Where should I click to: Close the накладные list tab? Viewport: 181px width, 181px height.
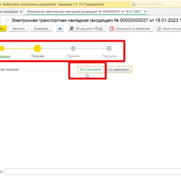click(x=21, y=11)
